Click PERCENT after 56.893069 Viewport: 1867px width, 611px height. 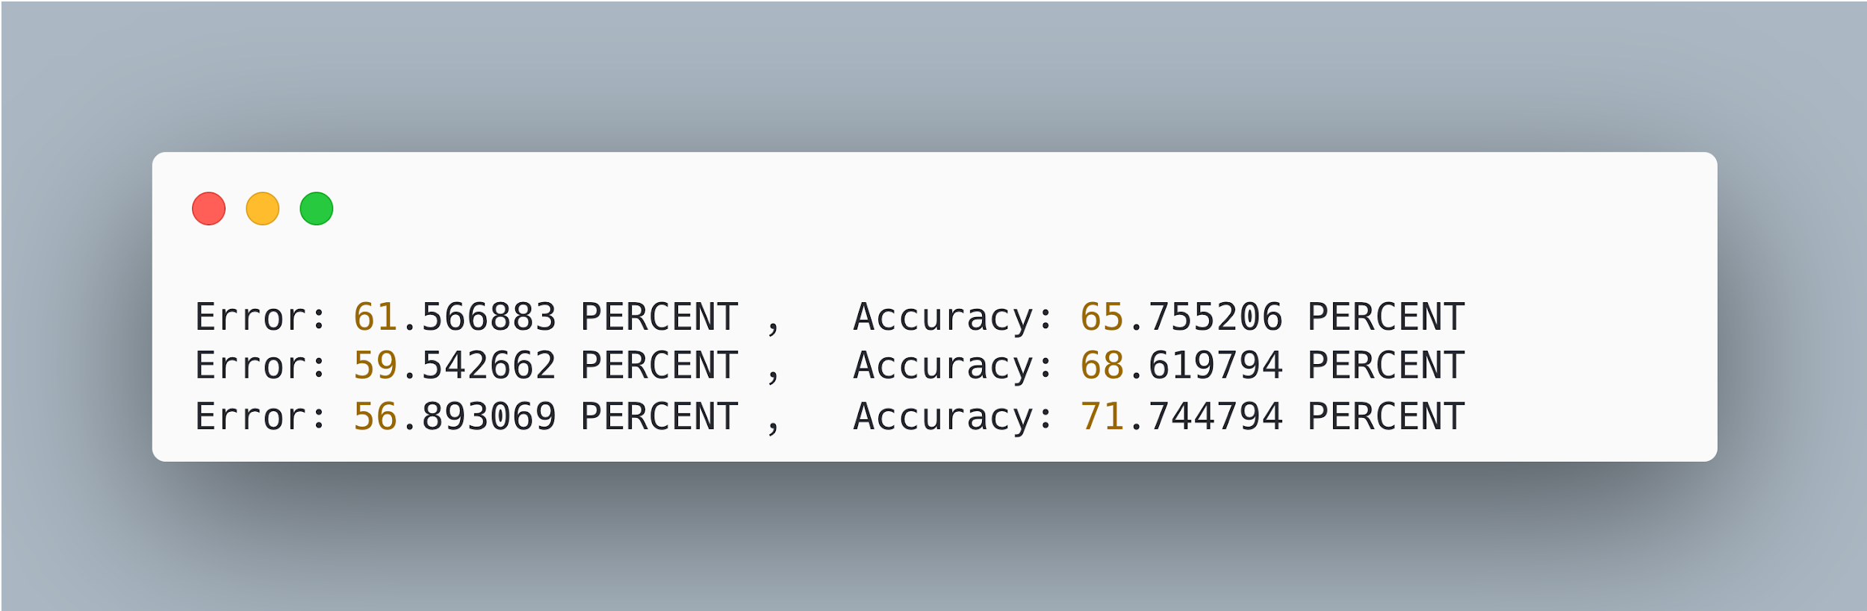click(659, 416)
